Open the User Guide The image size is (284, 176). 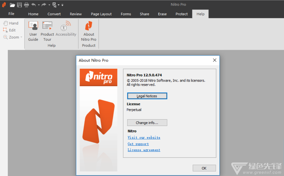(x=33, y=31)
